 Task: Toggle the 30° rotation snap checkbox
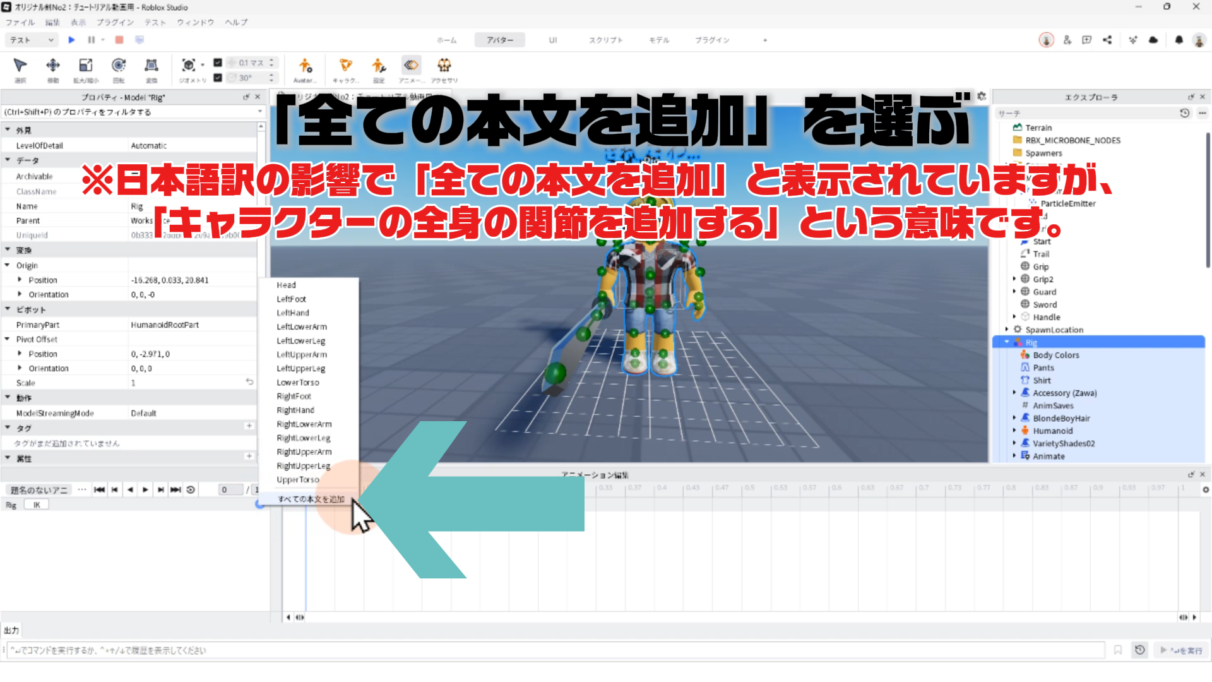(x=218, y=78)
